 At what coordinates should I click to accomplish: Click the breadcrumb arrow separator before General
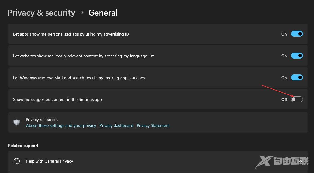[82, 13]
